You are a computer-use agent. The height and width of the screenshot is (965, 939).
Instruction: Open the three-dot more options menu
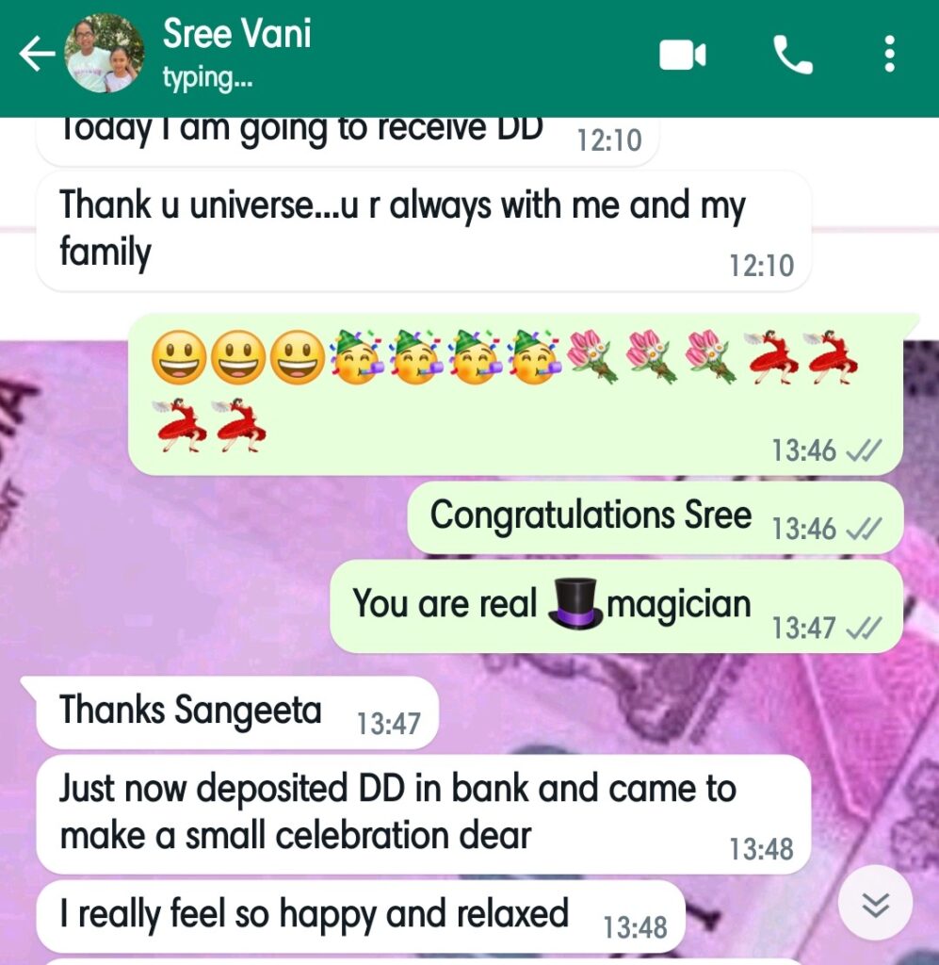pos(889,54)
